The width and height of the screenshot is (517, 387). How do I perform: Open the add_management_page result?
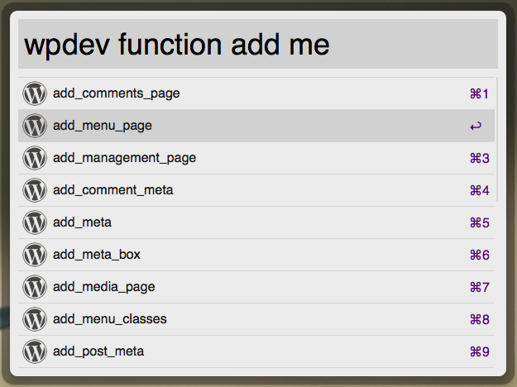(256, 158)
